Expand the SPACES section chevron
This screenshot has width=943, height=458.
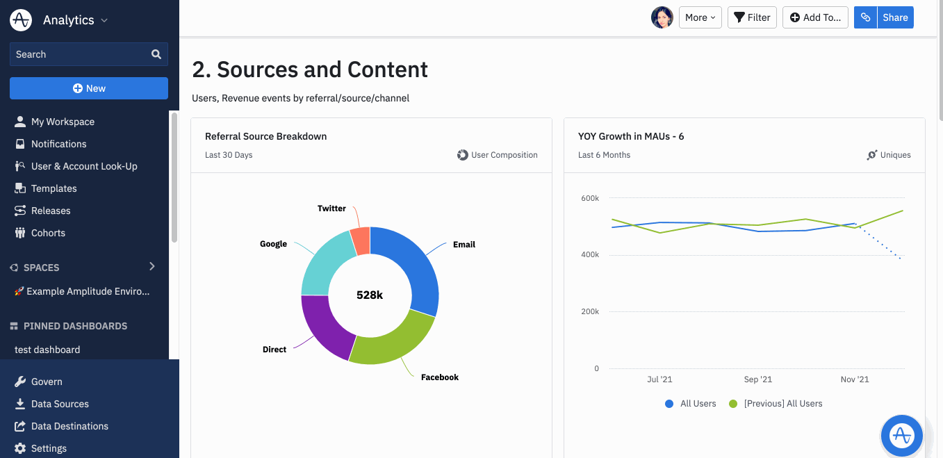(151, 266)
